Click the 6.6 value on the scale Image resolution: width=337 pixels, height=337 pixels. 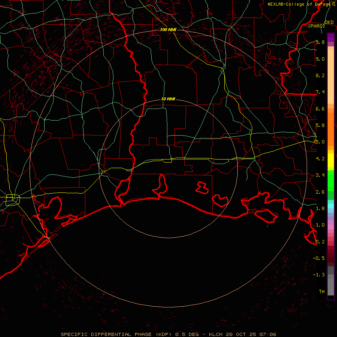click(x=320, y=109)
